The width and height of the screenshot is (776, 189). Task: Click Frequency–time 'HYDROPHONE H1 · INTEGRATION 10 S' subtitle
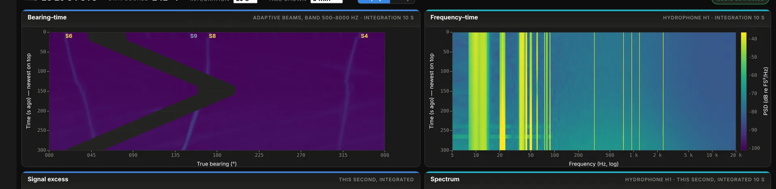[713, 18]
